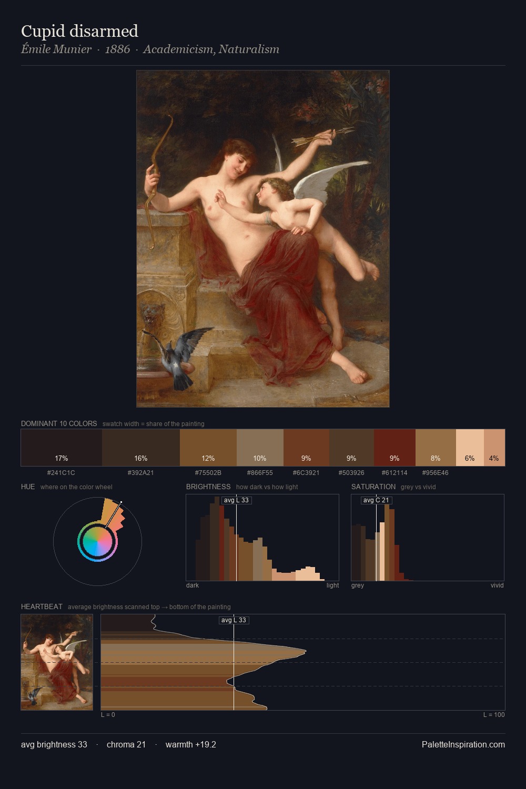Click the main Cupid disarmed painting image

(x=263, y=239)
